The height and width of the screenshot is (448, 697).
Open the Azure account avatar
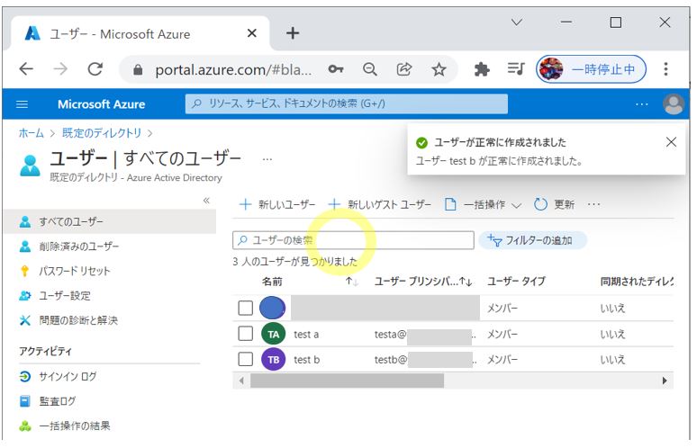pyautogui.click(x=674, y=104)
